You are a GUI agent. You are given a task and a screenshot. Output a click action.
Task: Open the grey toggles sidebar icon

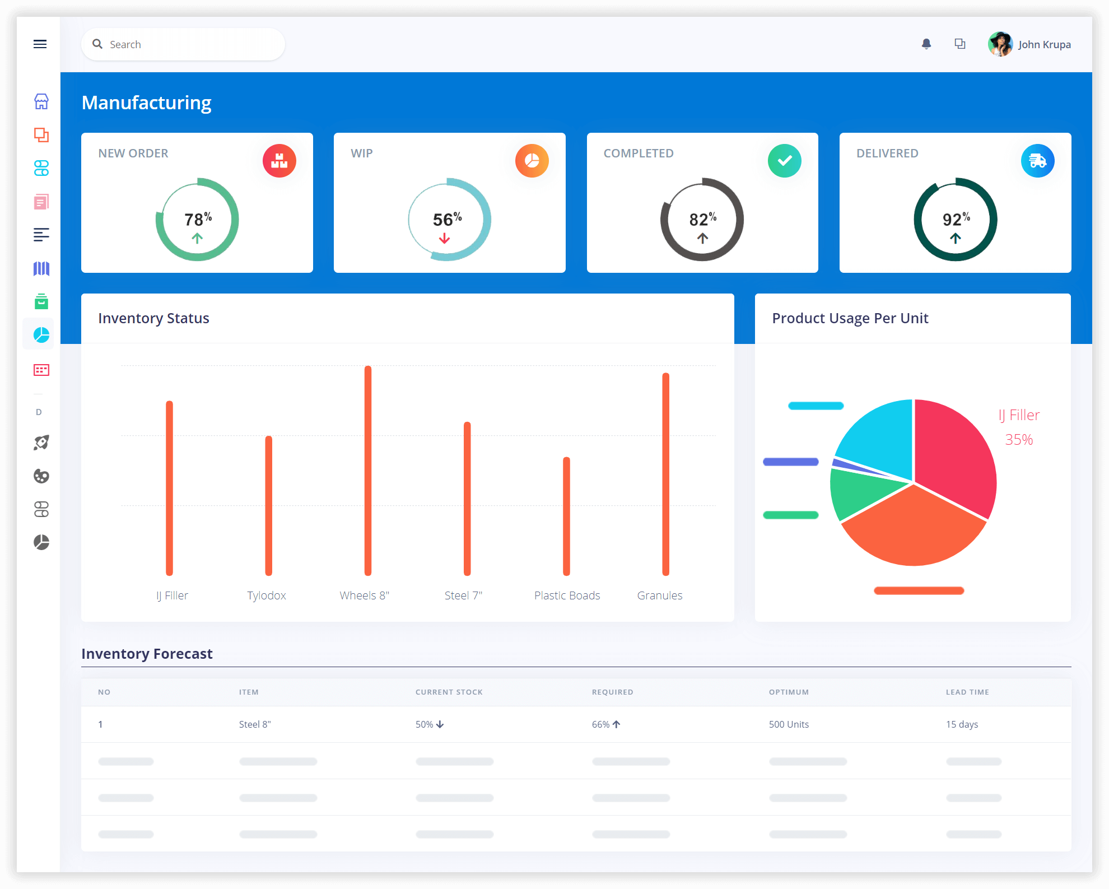(41, 509)
